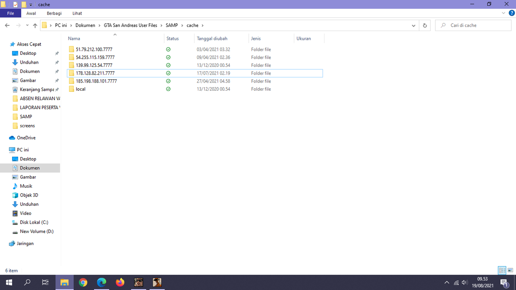This screenshot has height=290, width=516.
Task: Click SAMP in the address breadcrumb
Action: pos(171,25)
